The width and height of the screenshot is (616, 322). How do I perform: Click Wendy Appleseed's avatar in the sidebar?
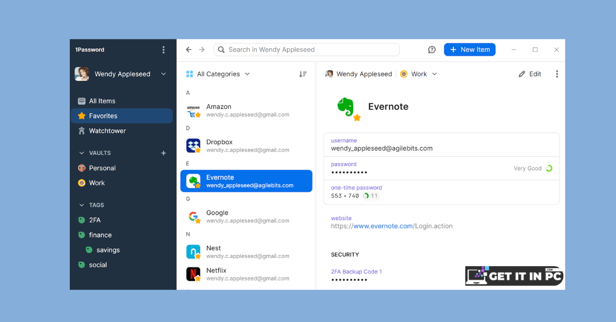tap(82, 74)
